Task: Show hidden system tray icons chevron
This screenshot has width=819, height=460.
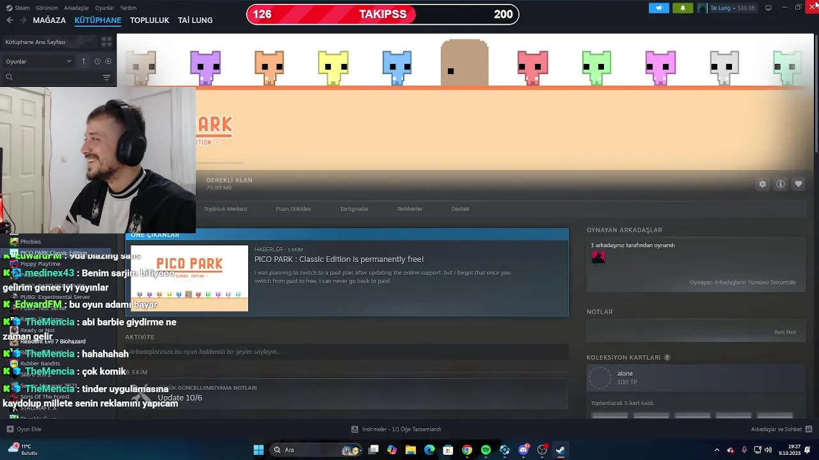Action: [717, 450]
